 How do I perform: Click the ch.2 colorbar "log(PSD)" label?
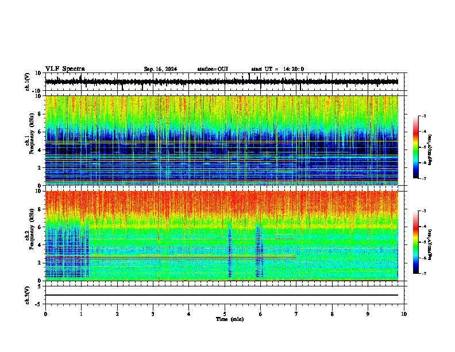point(430,244)
